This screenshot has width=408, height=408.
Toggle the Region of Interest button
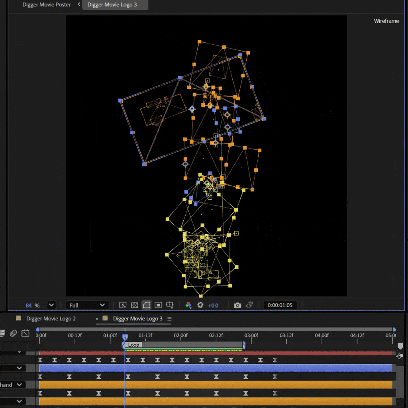coord(158,305)
